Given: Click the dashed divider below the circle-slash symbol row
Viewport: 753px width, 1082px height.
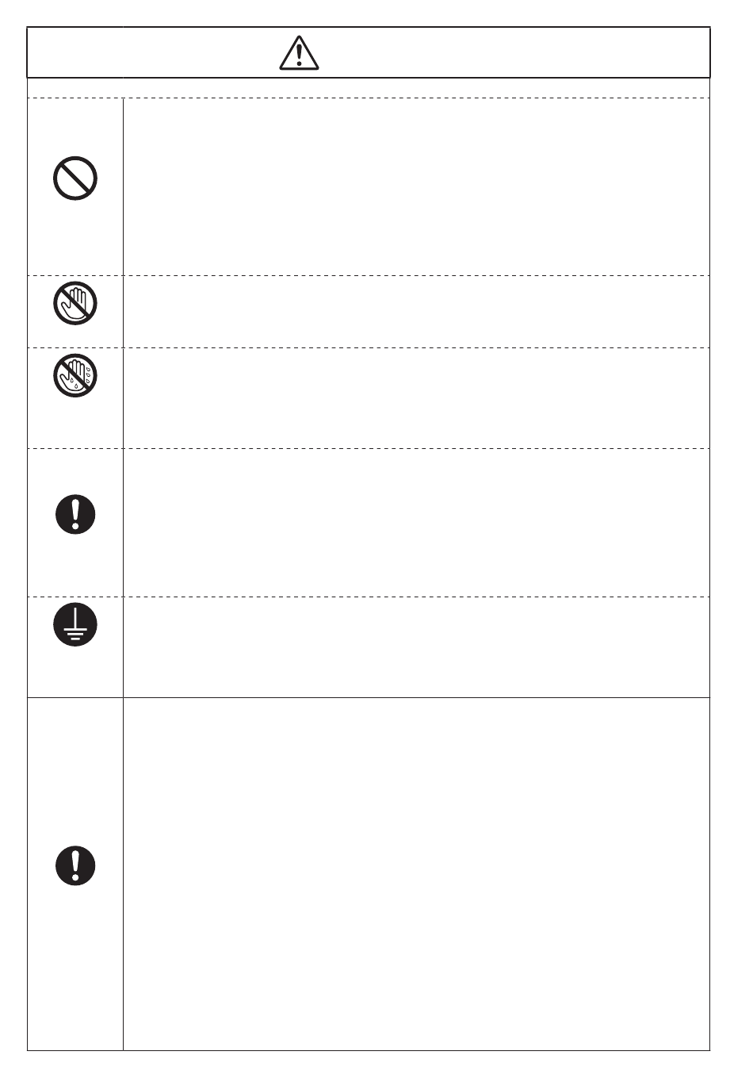Looking at the screenshot, I should tap(369, 275).
